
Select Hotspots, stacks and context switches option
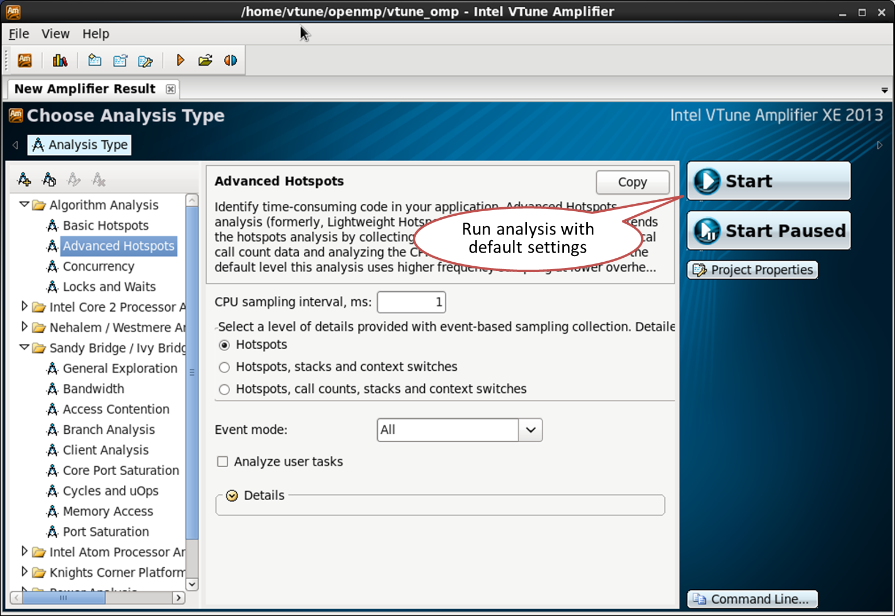[x=224, y=367]
